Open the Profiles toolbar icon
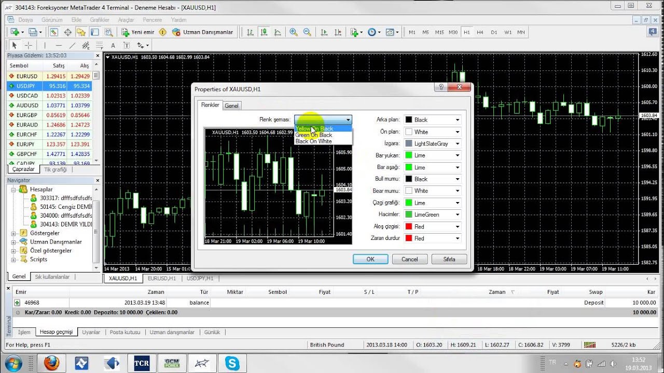The width and height of the screenshot is (664, 373). click(x=34, y=32)
